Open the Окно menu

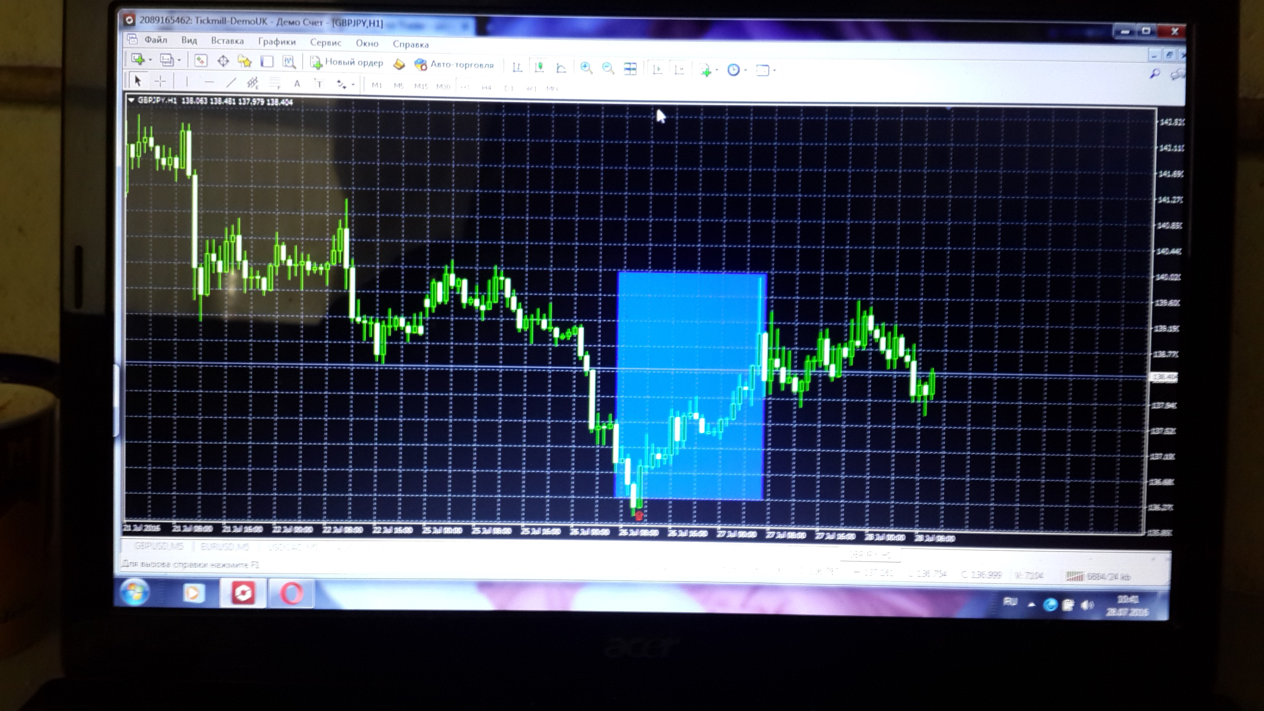[367, 43]
